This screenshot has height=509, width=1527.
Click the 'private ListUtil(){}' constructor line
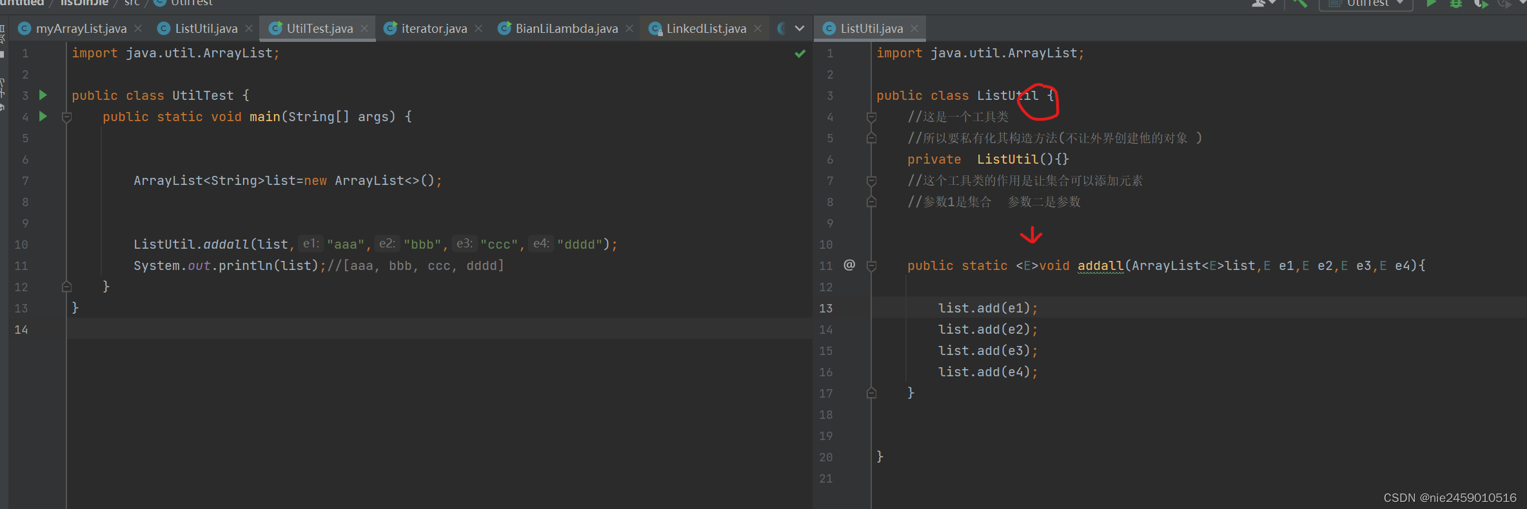(x=989, y=159)
